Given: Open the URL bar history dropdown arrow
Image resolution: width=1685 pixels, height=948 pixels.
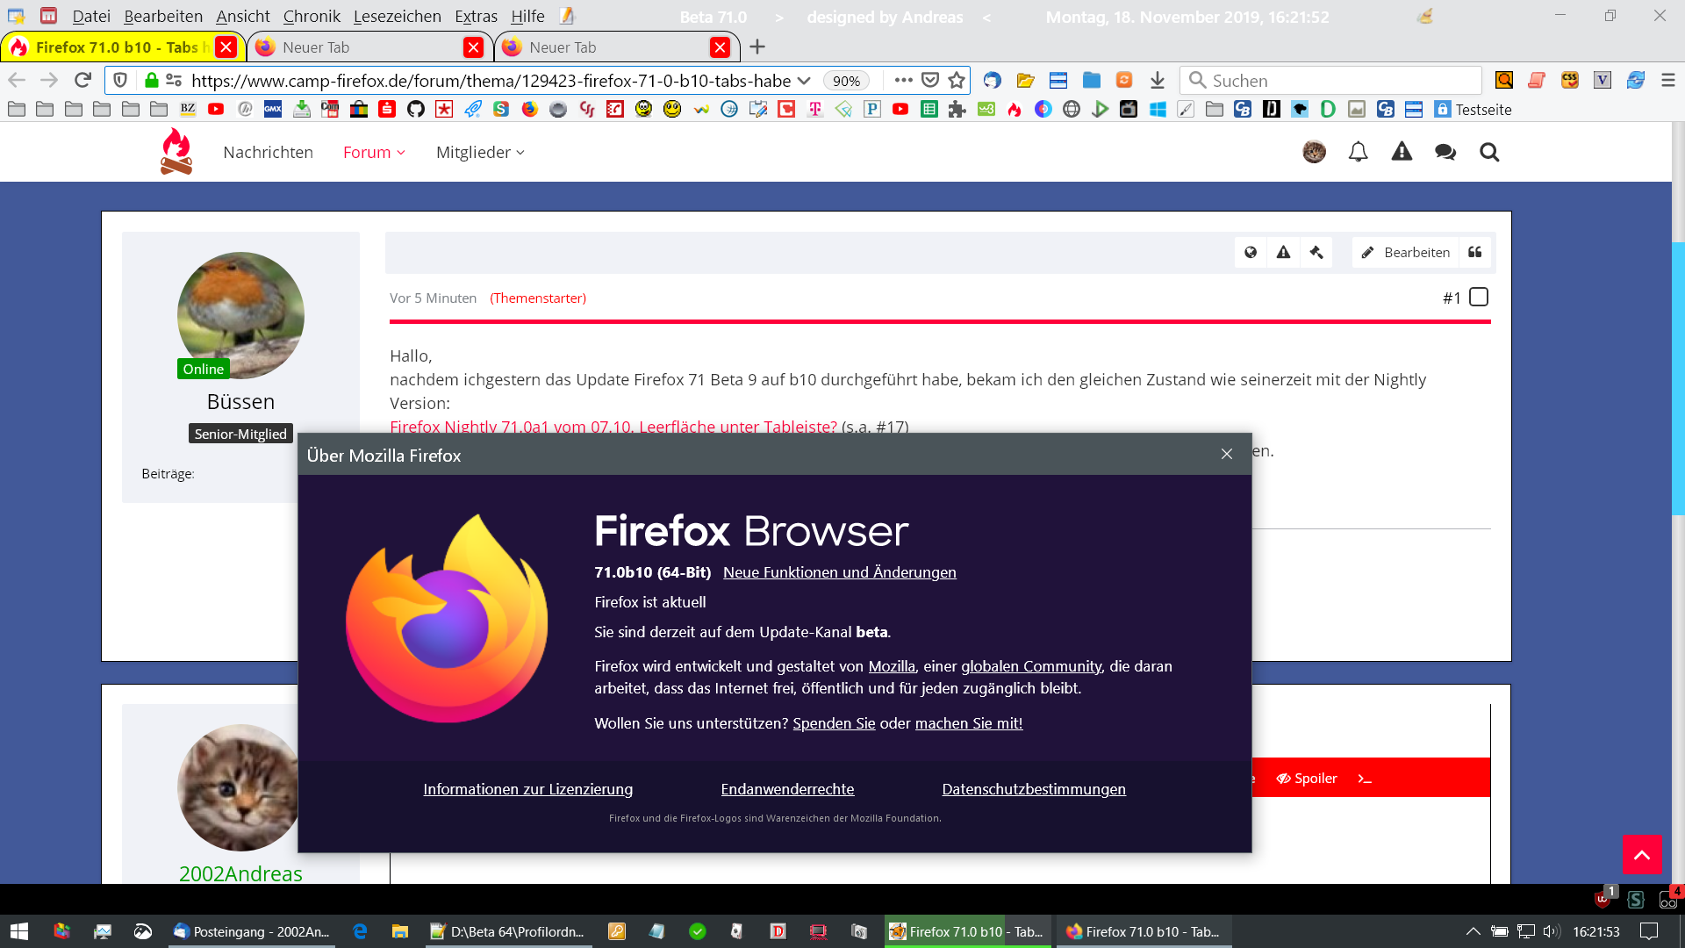Looking at the screenshot, I should 804,80.
